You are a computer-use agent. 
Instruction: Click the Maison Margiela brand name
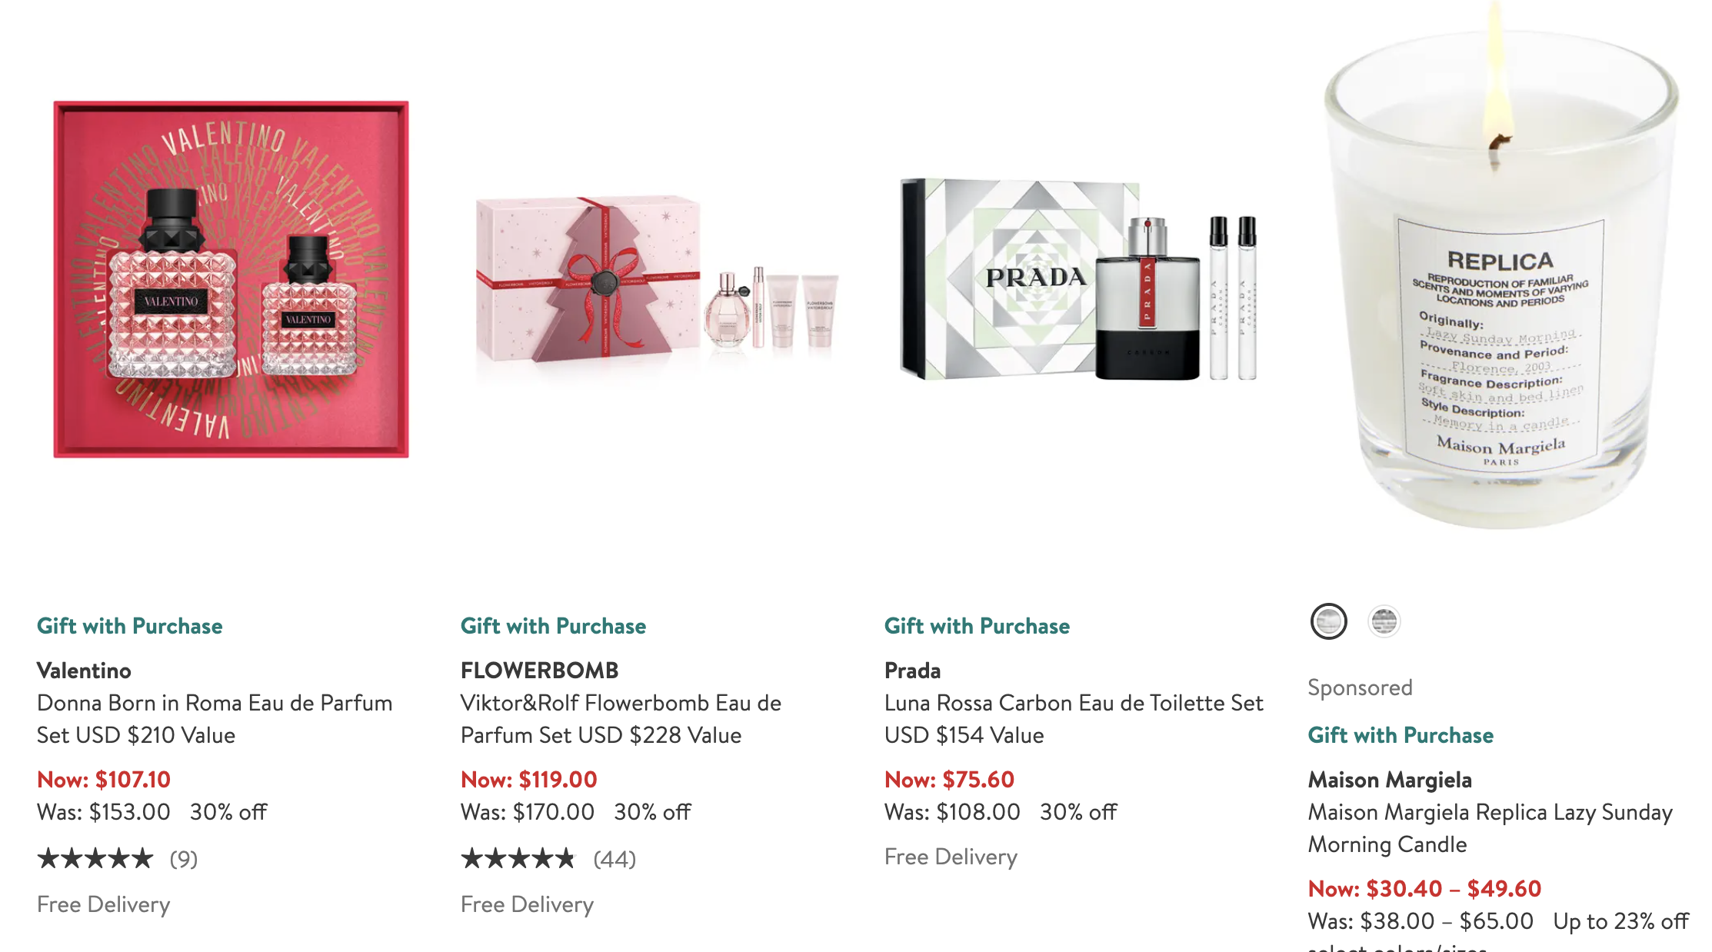[x=1390, y=780]
